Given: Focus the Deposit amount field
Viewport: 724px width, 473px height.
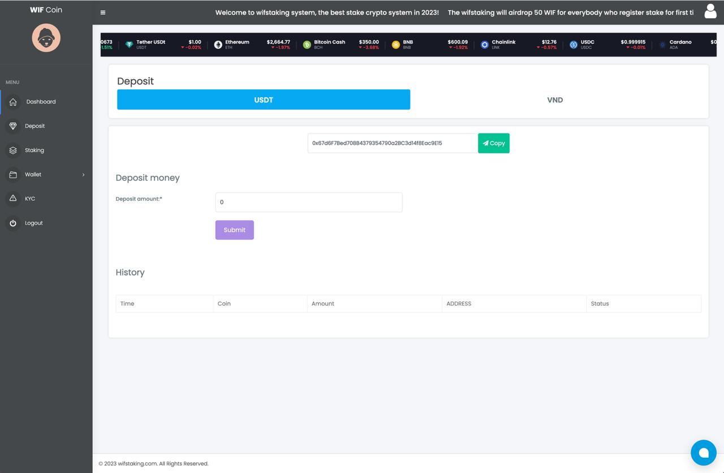Looking at the screenshot, I should tap(309, 202).
